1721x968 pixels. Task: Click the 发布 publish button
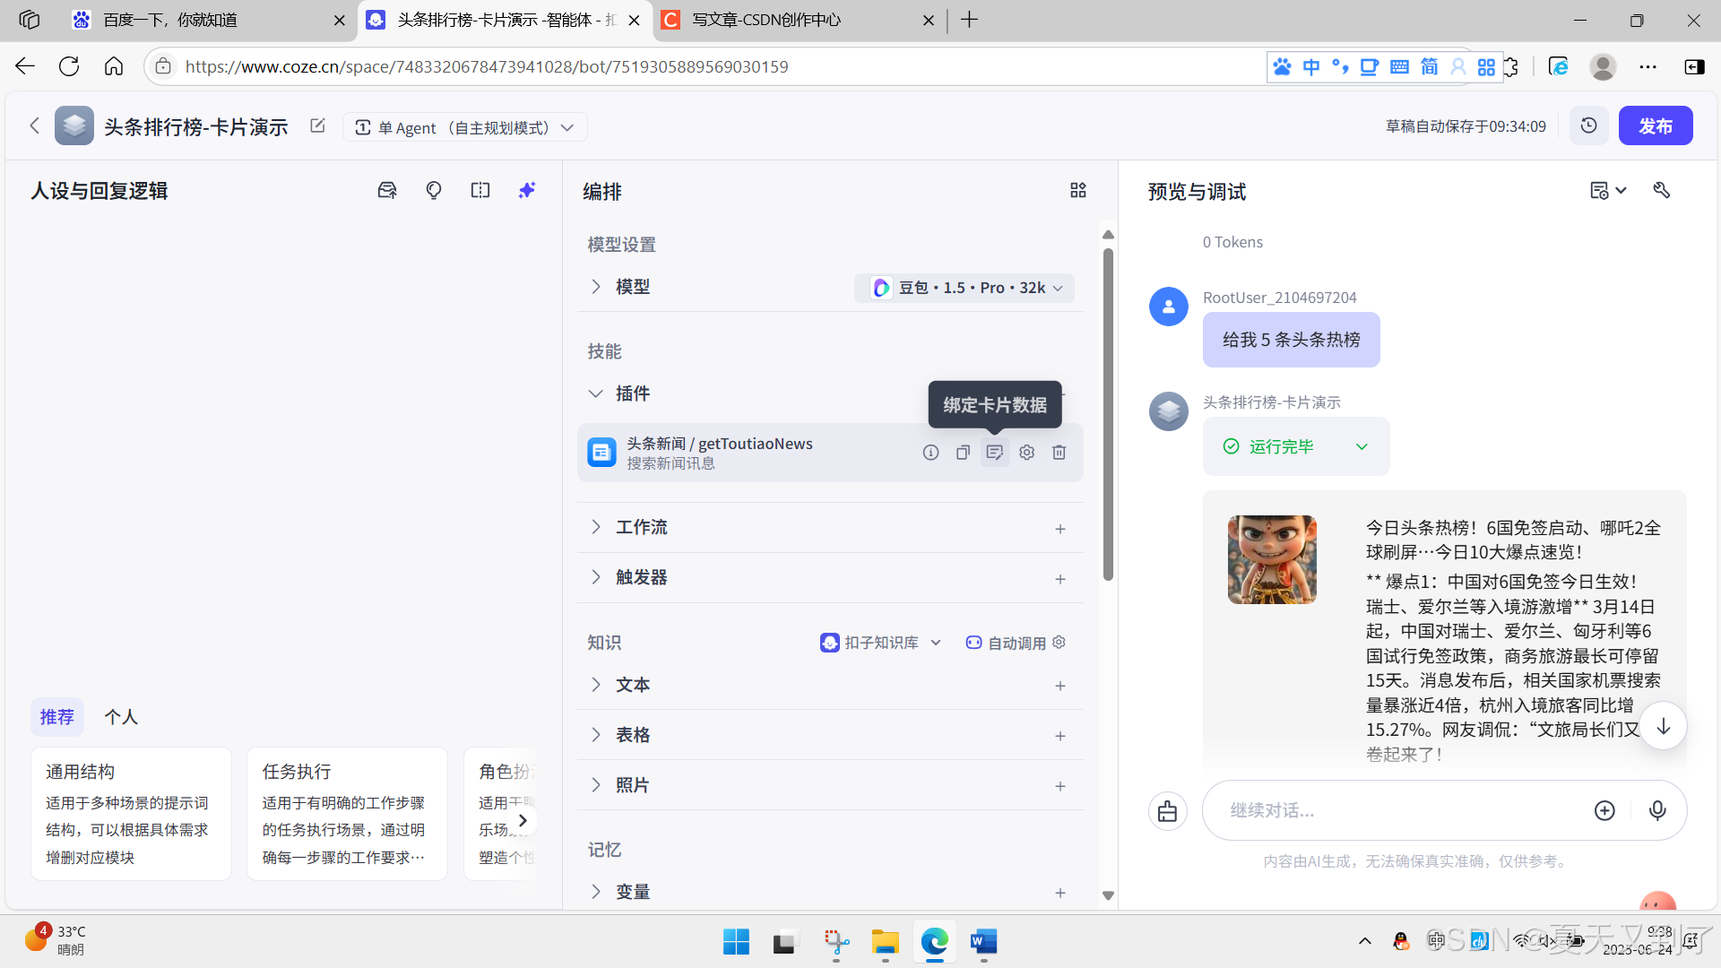(1655, 125)
